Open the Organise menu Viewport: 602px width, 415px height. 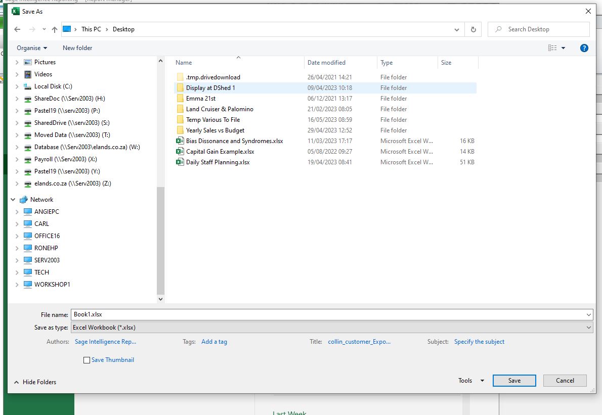click(x=31, y=48)
